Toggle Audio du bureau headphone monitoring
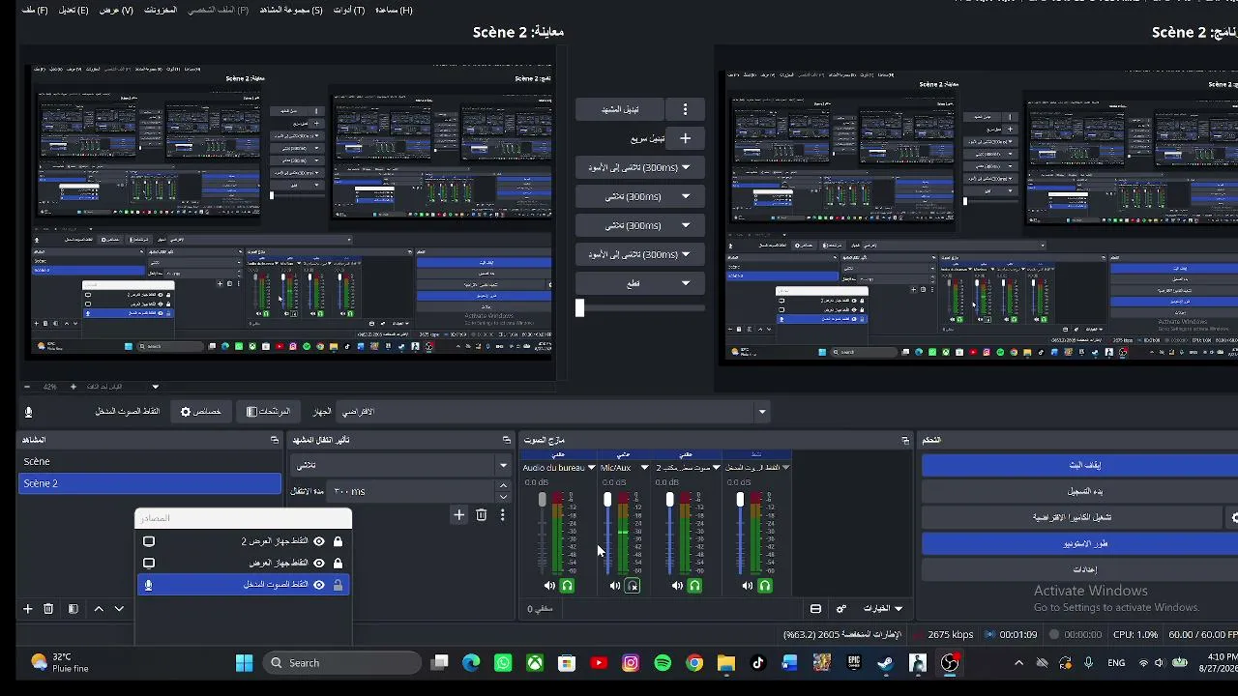1238x696 pixels. (x=568, y=586)
